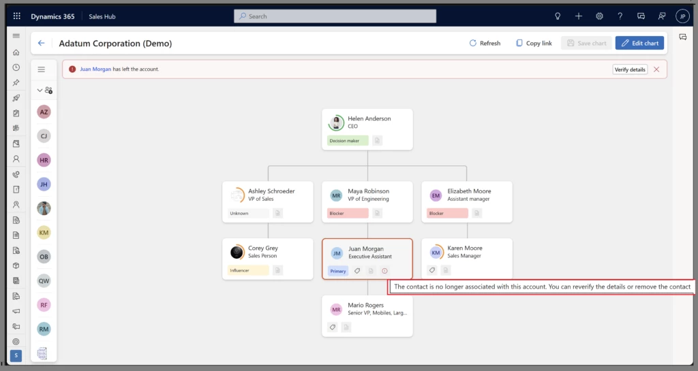The height and width of the screenshot is (371, 698).
Task: Open Juan Morgan link in the banner
Action: (95, 69)
